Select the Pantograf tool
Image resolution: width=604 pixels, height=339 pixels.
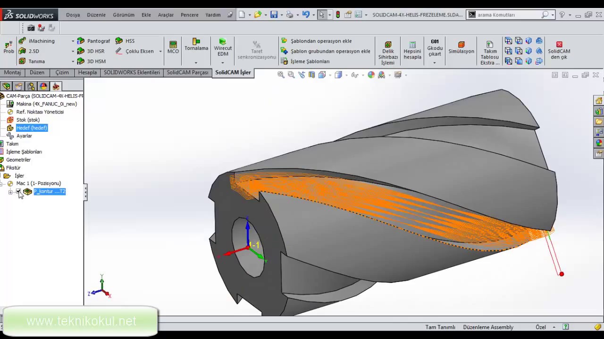pos(93,41)
